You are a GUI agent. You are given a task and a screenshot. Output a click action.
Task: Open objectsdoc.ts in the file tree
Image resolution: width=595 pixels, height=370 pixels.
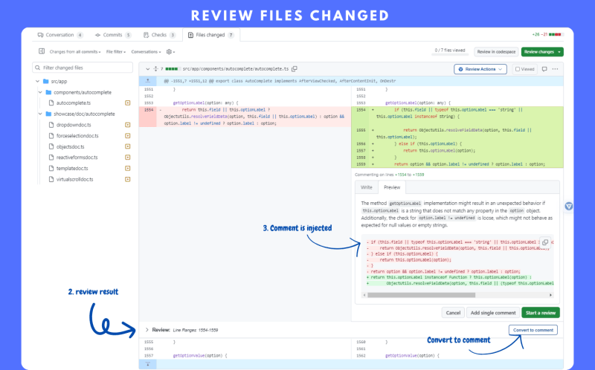70,146
